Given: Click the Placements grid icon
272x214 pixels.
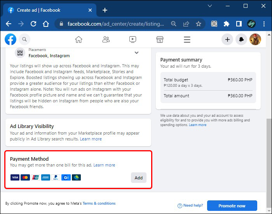Looking at the screenshot, I should pyautogui.click(x=20, y=53).
